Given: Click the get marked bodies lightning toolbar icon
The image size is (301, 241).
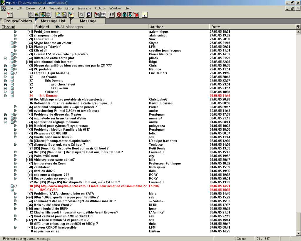Looking at the screenshot, I should pyautogui.click(x=42, y=15).
